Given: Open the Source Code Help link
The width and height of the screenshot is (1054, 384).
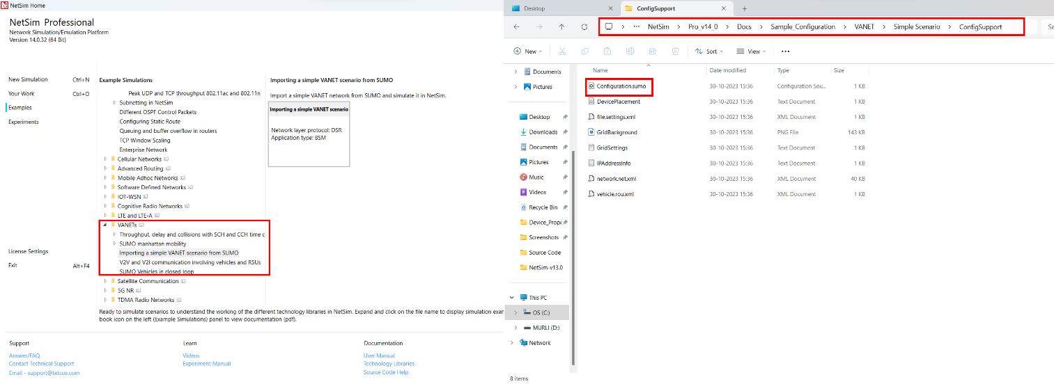Looking at the screenshot, I should coord(386,372).
